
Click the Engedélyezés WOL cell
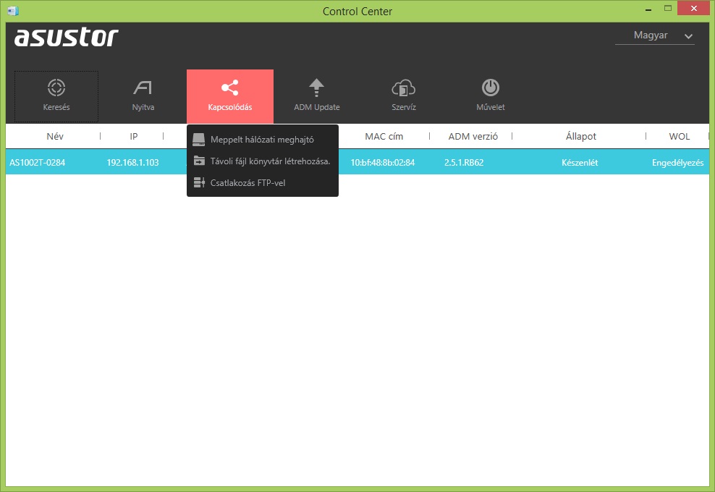coord(677,163)
